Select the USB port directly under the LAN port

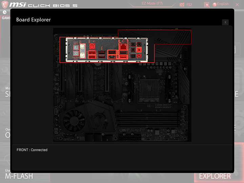[124, 52]
